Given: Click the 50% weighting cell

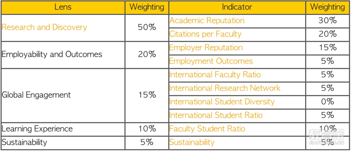Looking at the screenshot, I should (147, 28).
